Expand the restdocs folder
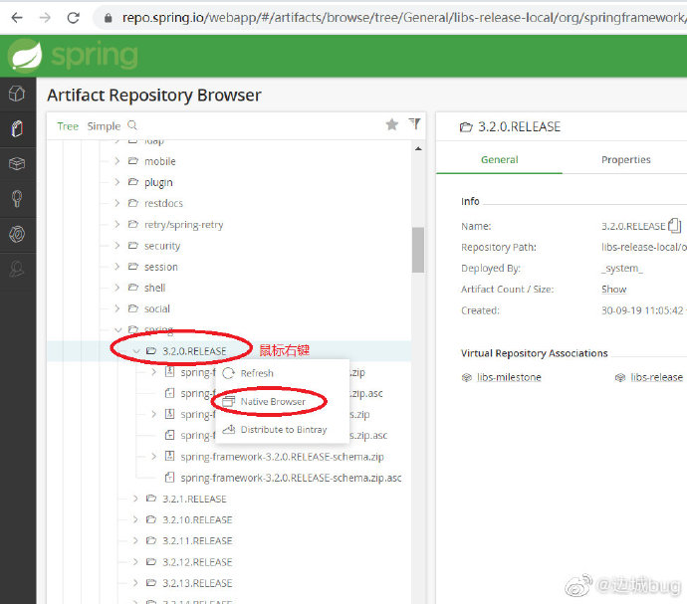This screenshot has width=687, height=604. pyautogui.click(x=116, y=203)
